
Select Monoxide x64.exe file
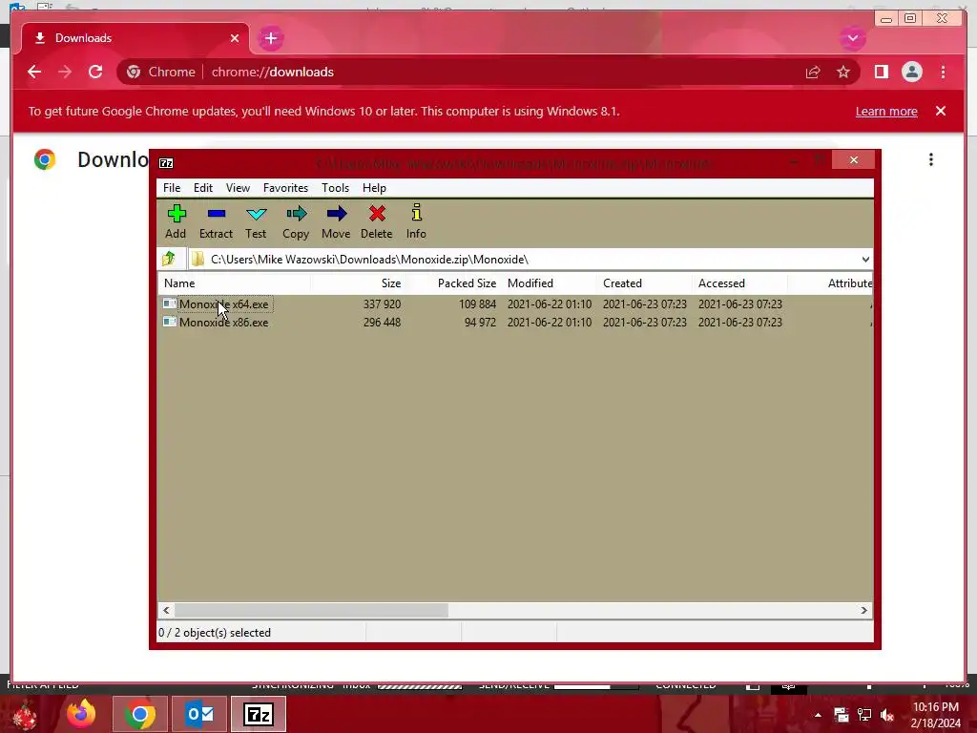[223, 304]
